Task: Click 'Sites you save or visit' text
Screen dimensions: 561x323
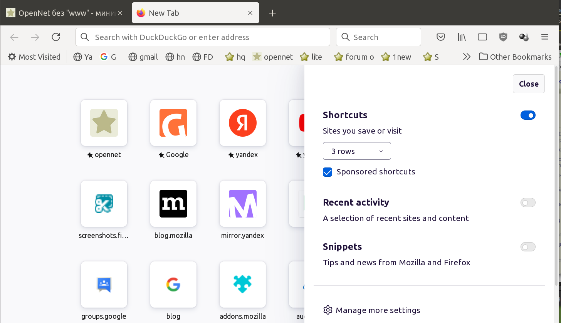Action: click(x=362, y=131)
